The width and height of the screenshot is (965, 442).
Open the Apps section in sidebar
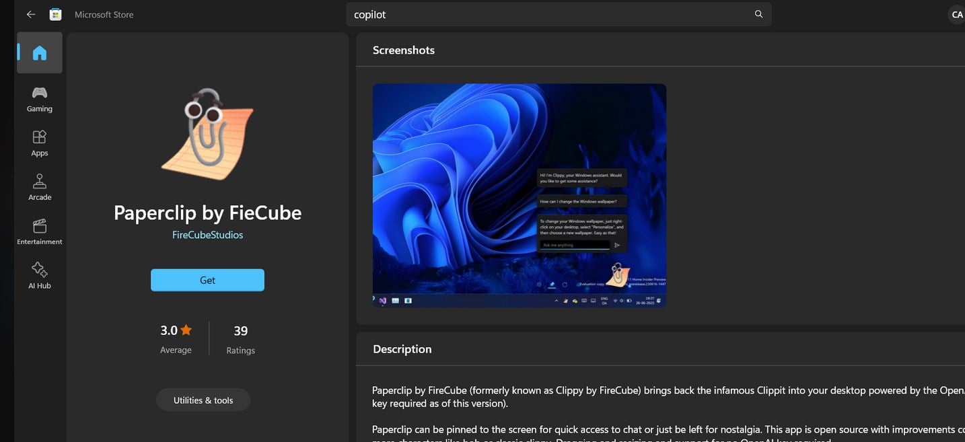click(x=40, y=143)
